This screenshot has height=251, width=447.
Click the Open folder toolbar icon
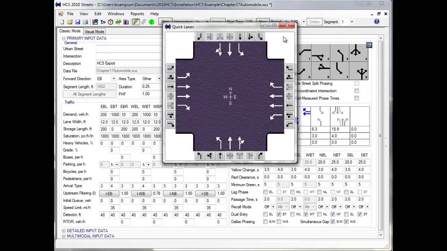tap(70, 22)
